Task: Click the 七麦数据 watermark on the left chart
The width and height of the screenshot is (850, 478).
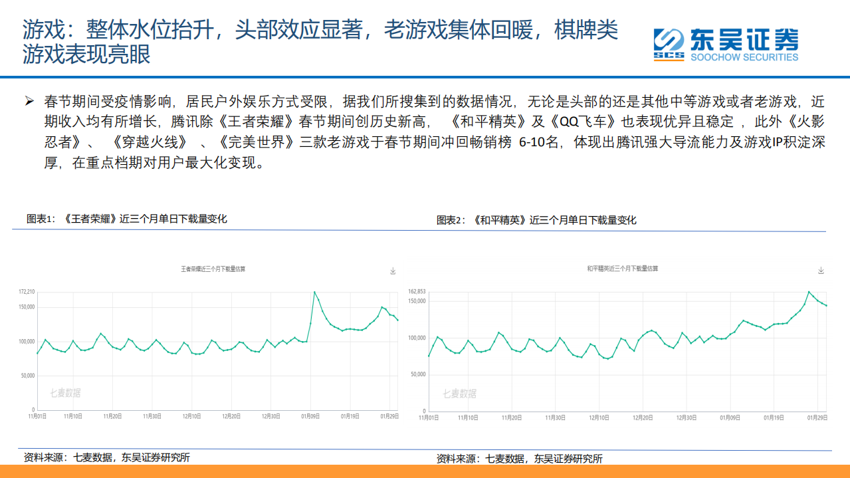Action: click(x=66, y=392)
